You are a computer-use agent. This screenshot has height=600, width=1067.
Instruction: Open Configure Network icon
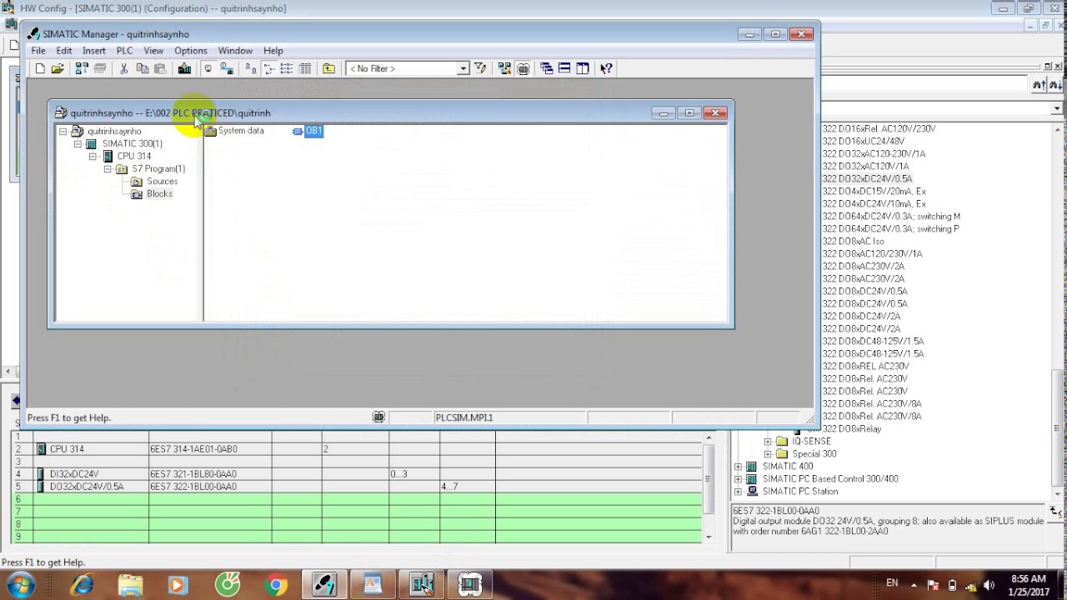pos(503,68)
